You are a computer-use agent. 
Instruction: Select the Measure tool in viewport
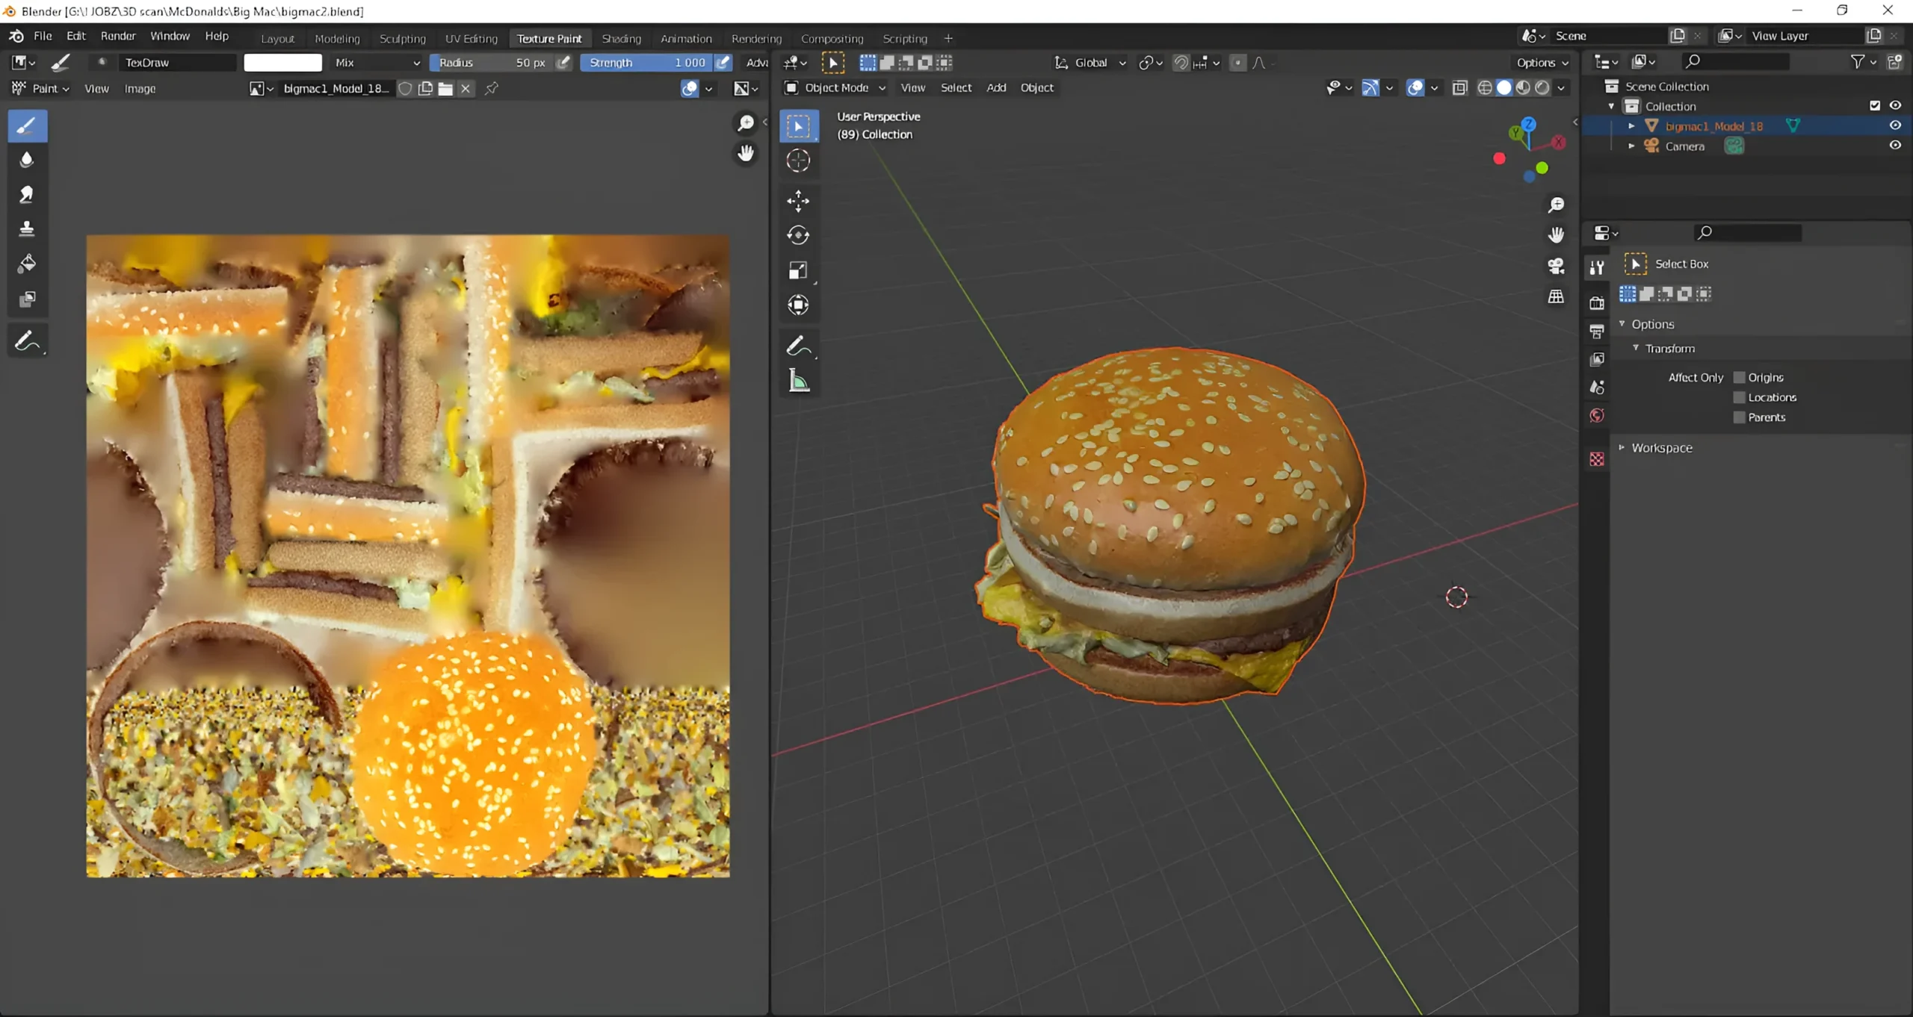pyautogui.click(x=798, y=382)
